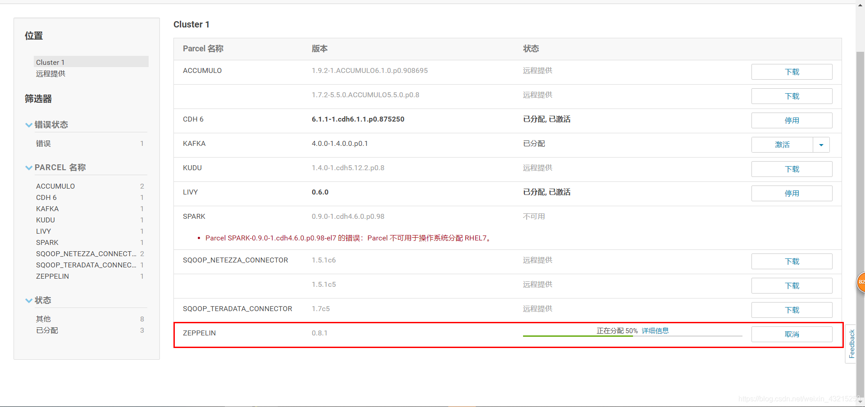
Task: Click the SPARK 不可用 status
Action: tap(534, 217)
